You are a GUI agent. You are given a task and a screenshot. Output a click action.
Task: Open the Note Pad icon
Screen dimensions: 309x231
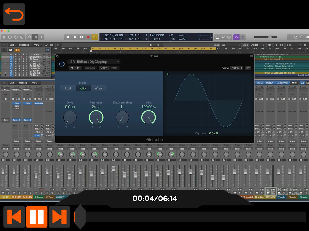click(x=296, y=37)
